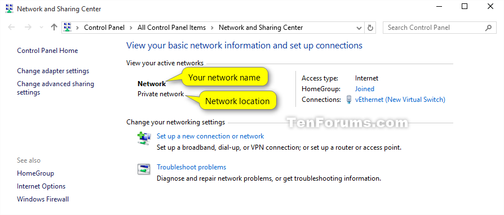
Task: Click the Private network text
Action: coord(161,94)
